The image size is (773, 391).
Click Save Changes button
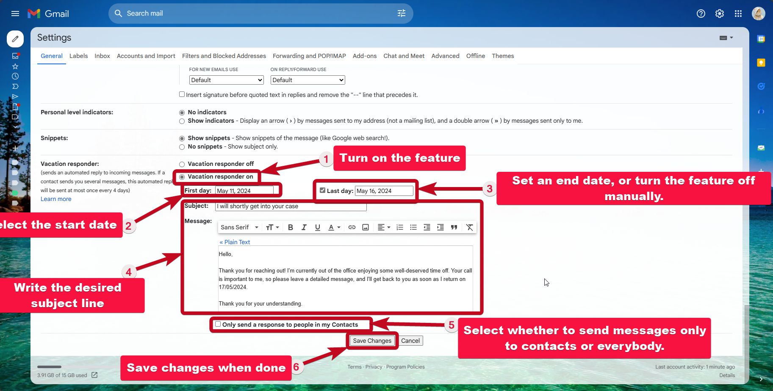coord(372,341)
